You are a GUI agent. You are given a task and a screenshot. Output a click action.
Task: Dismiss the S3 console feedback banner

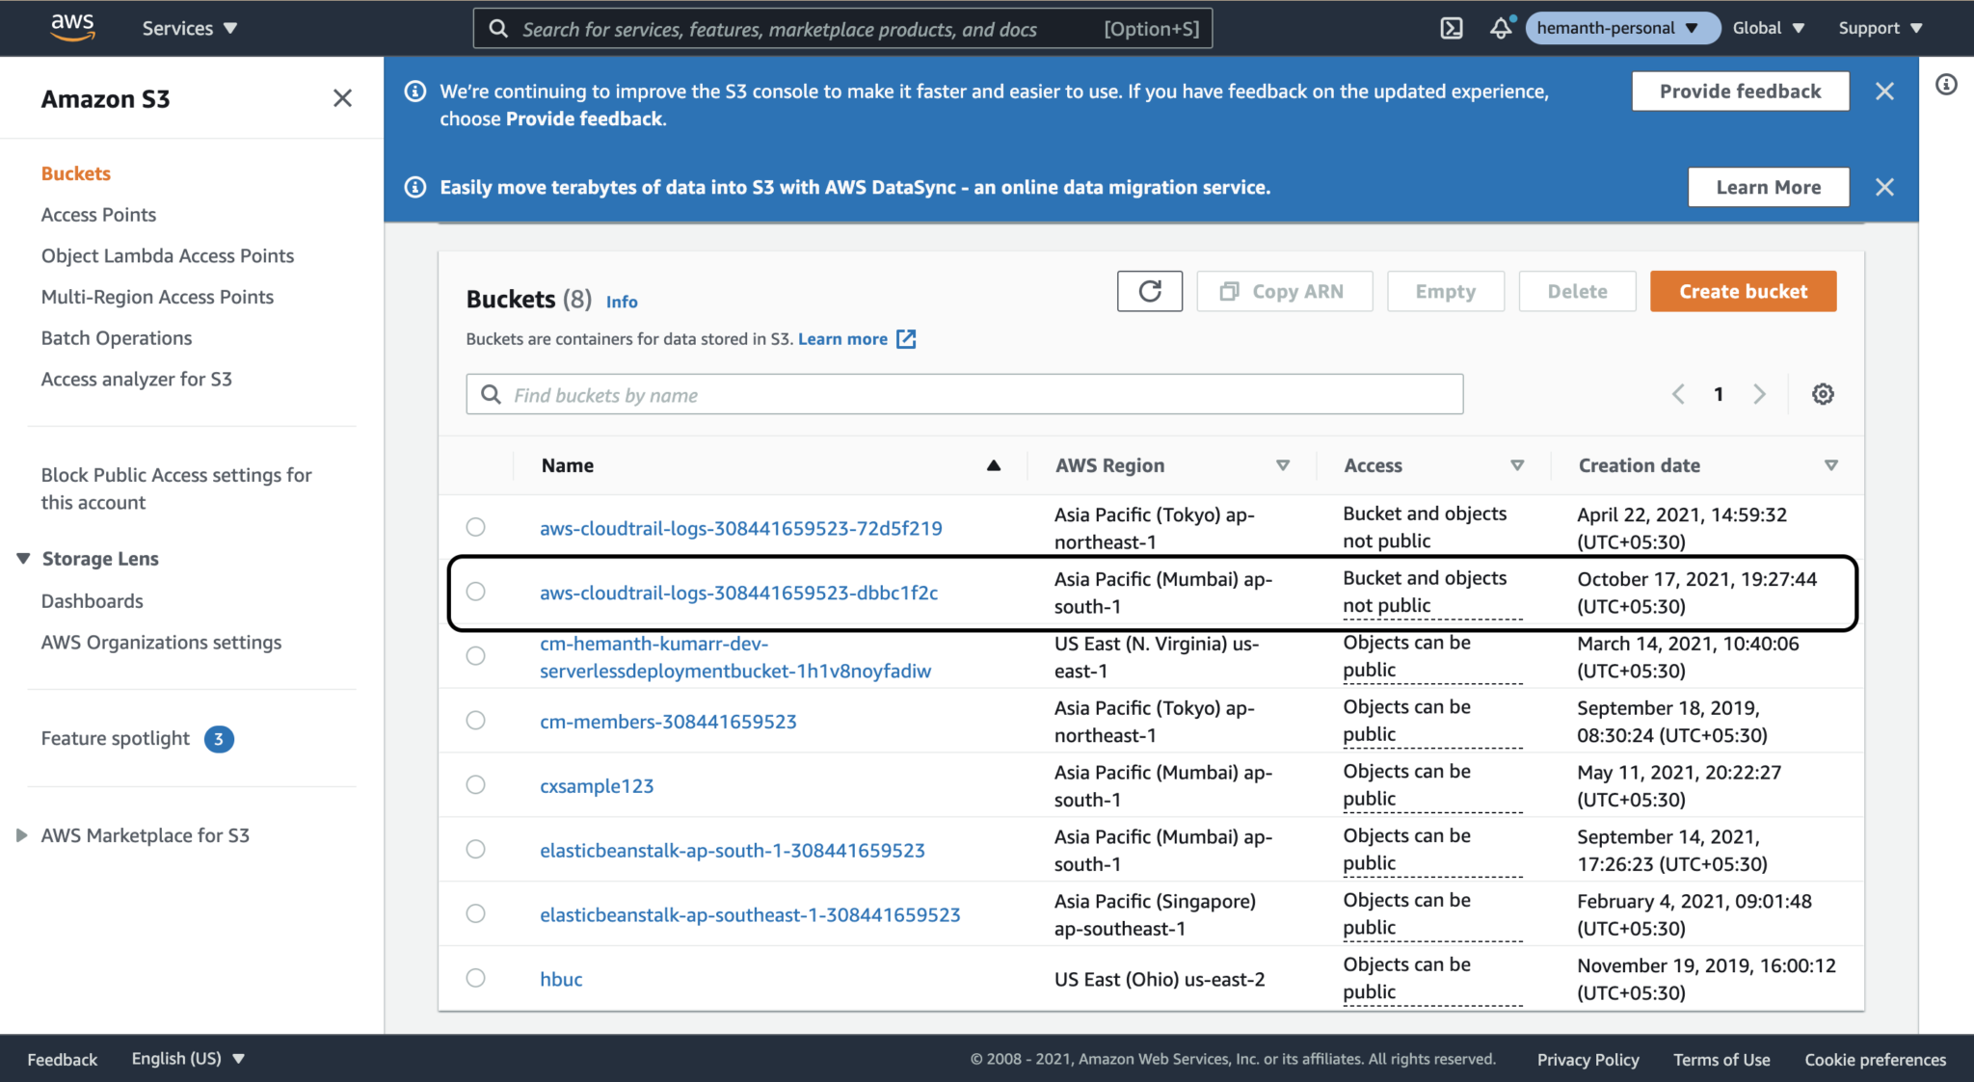pyautogui.click(x=1884, y=92)
